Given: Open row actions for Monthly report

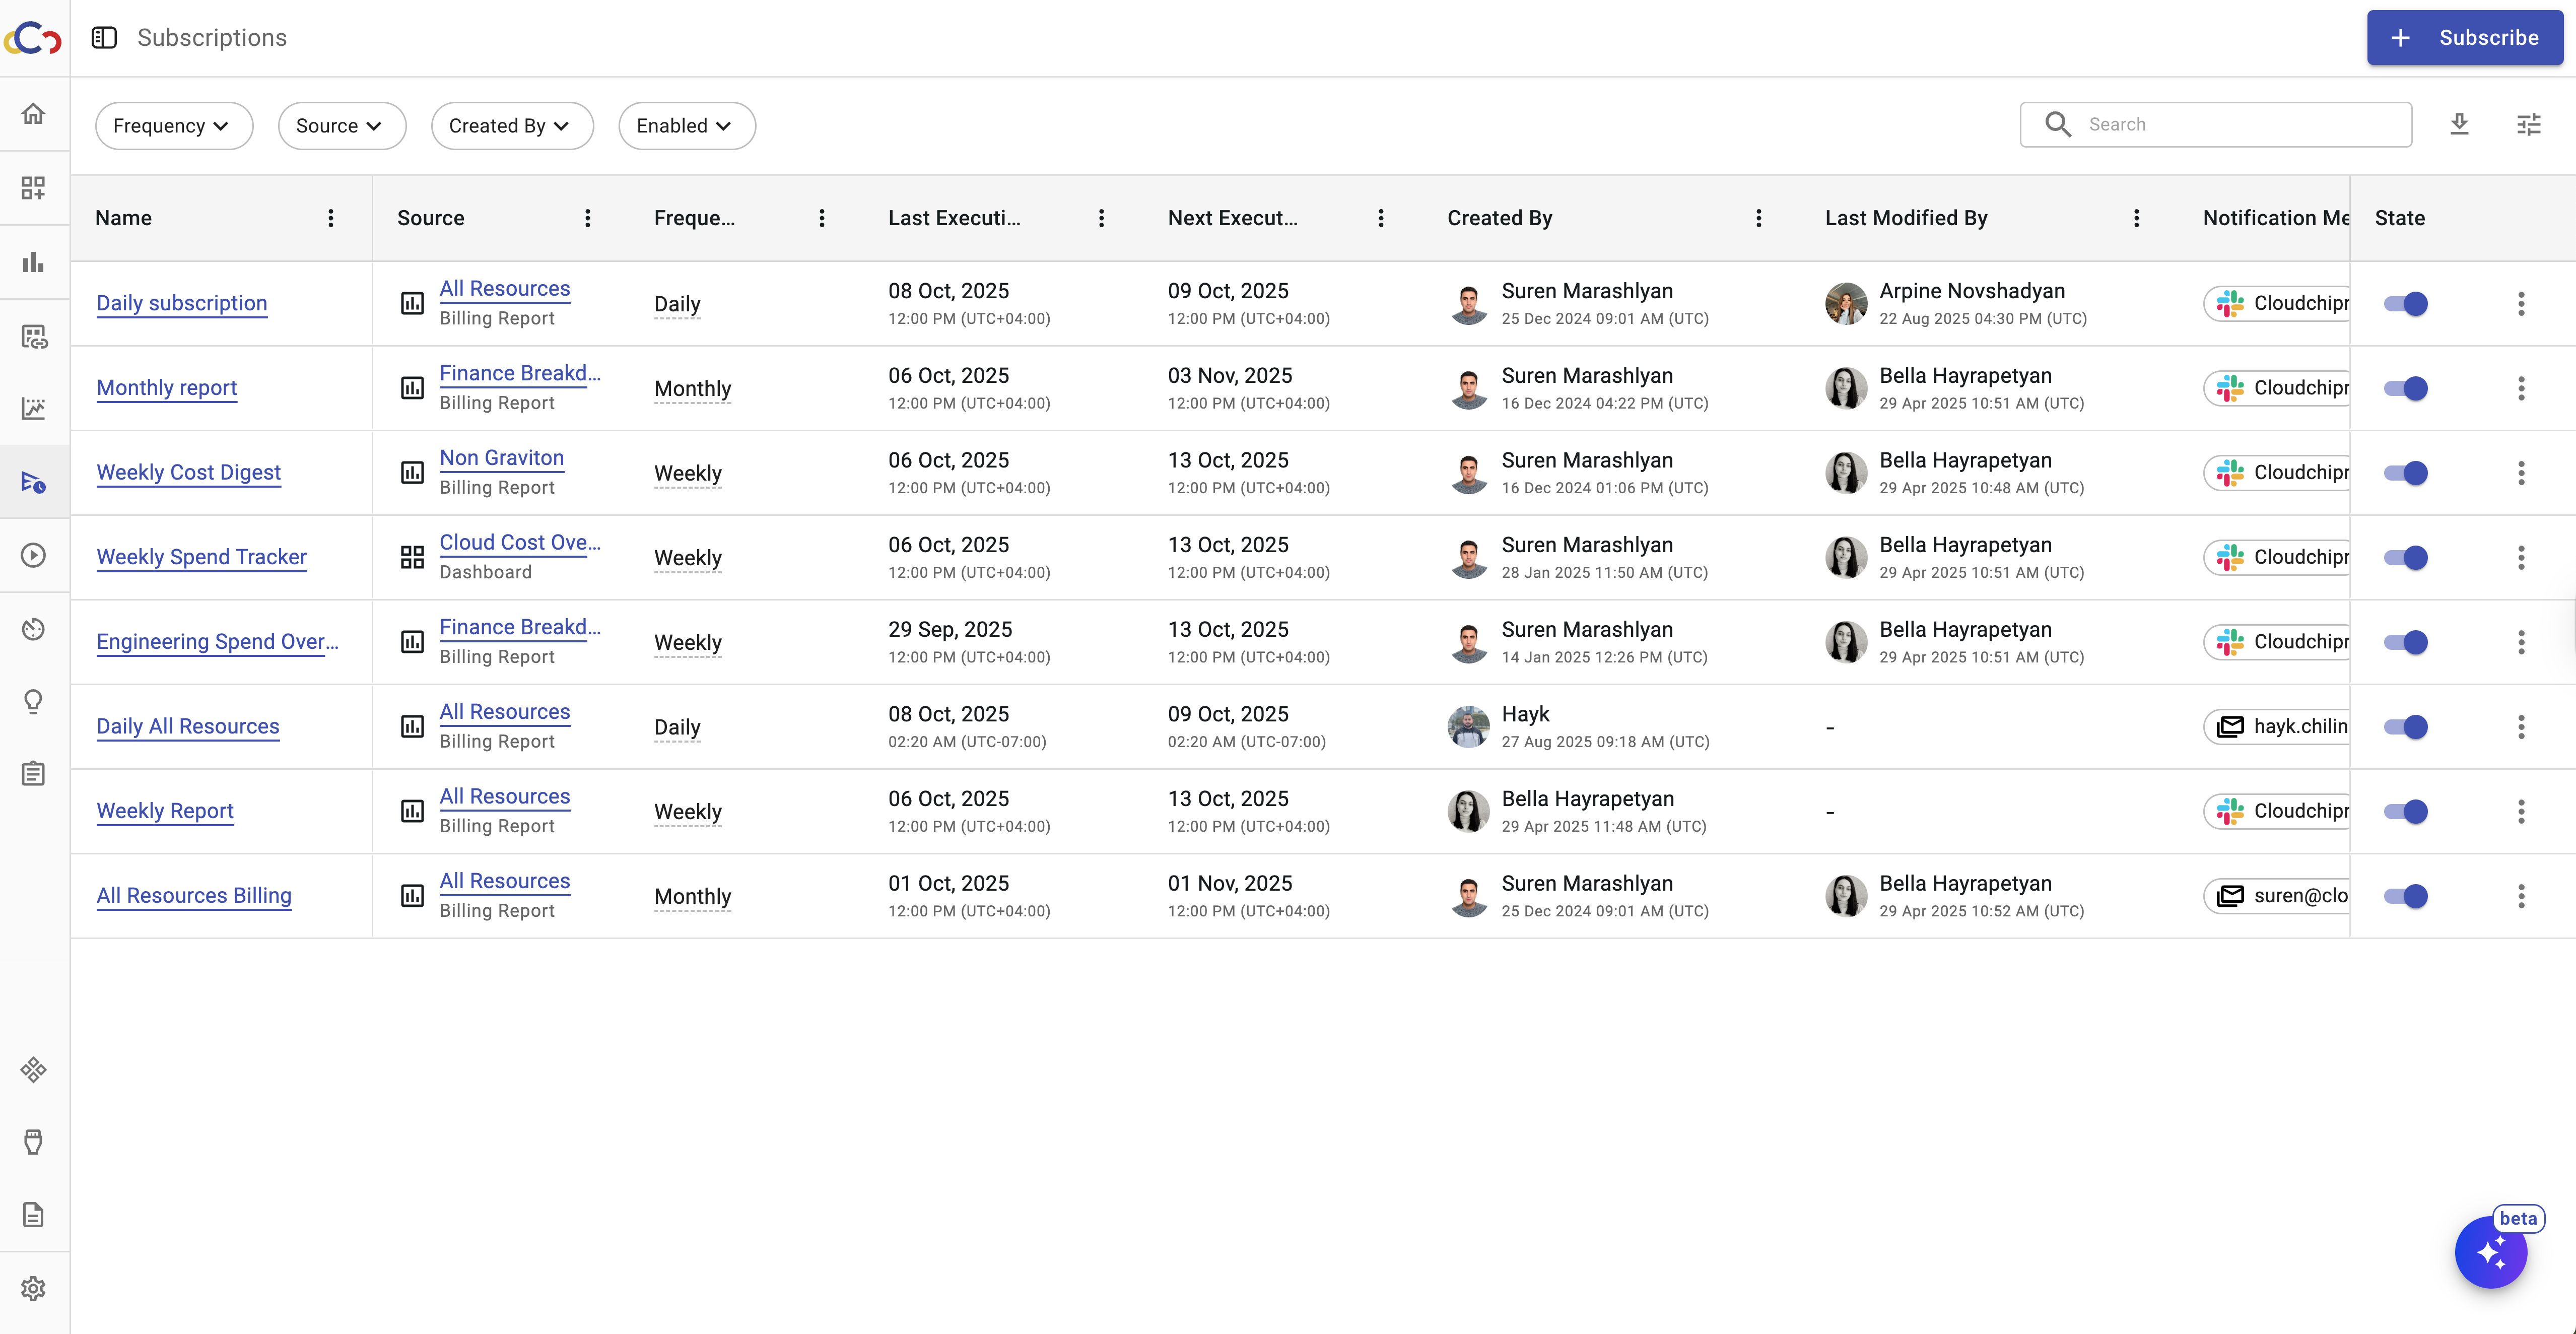Looking at the screenshot, I should pos(2521,388).
